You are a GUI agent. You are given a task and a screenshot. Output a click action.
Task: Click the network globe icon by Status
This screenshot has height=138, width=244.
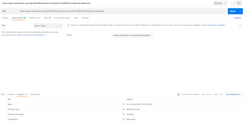click(x=178, y=95)
